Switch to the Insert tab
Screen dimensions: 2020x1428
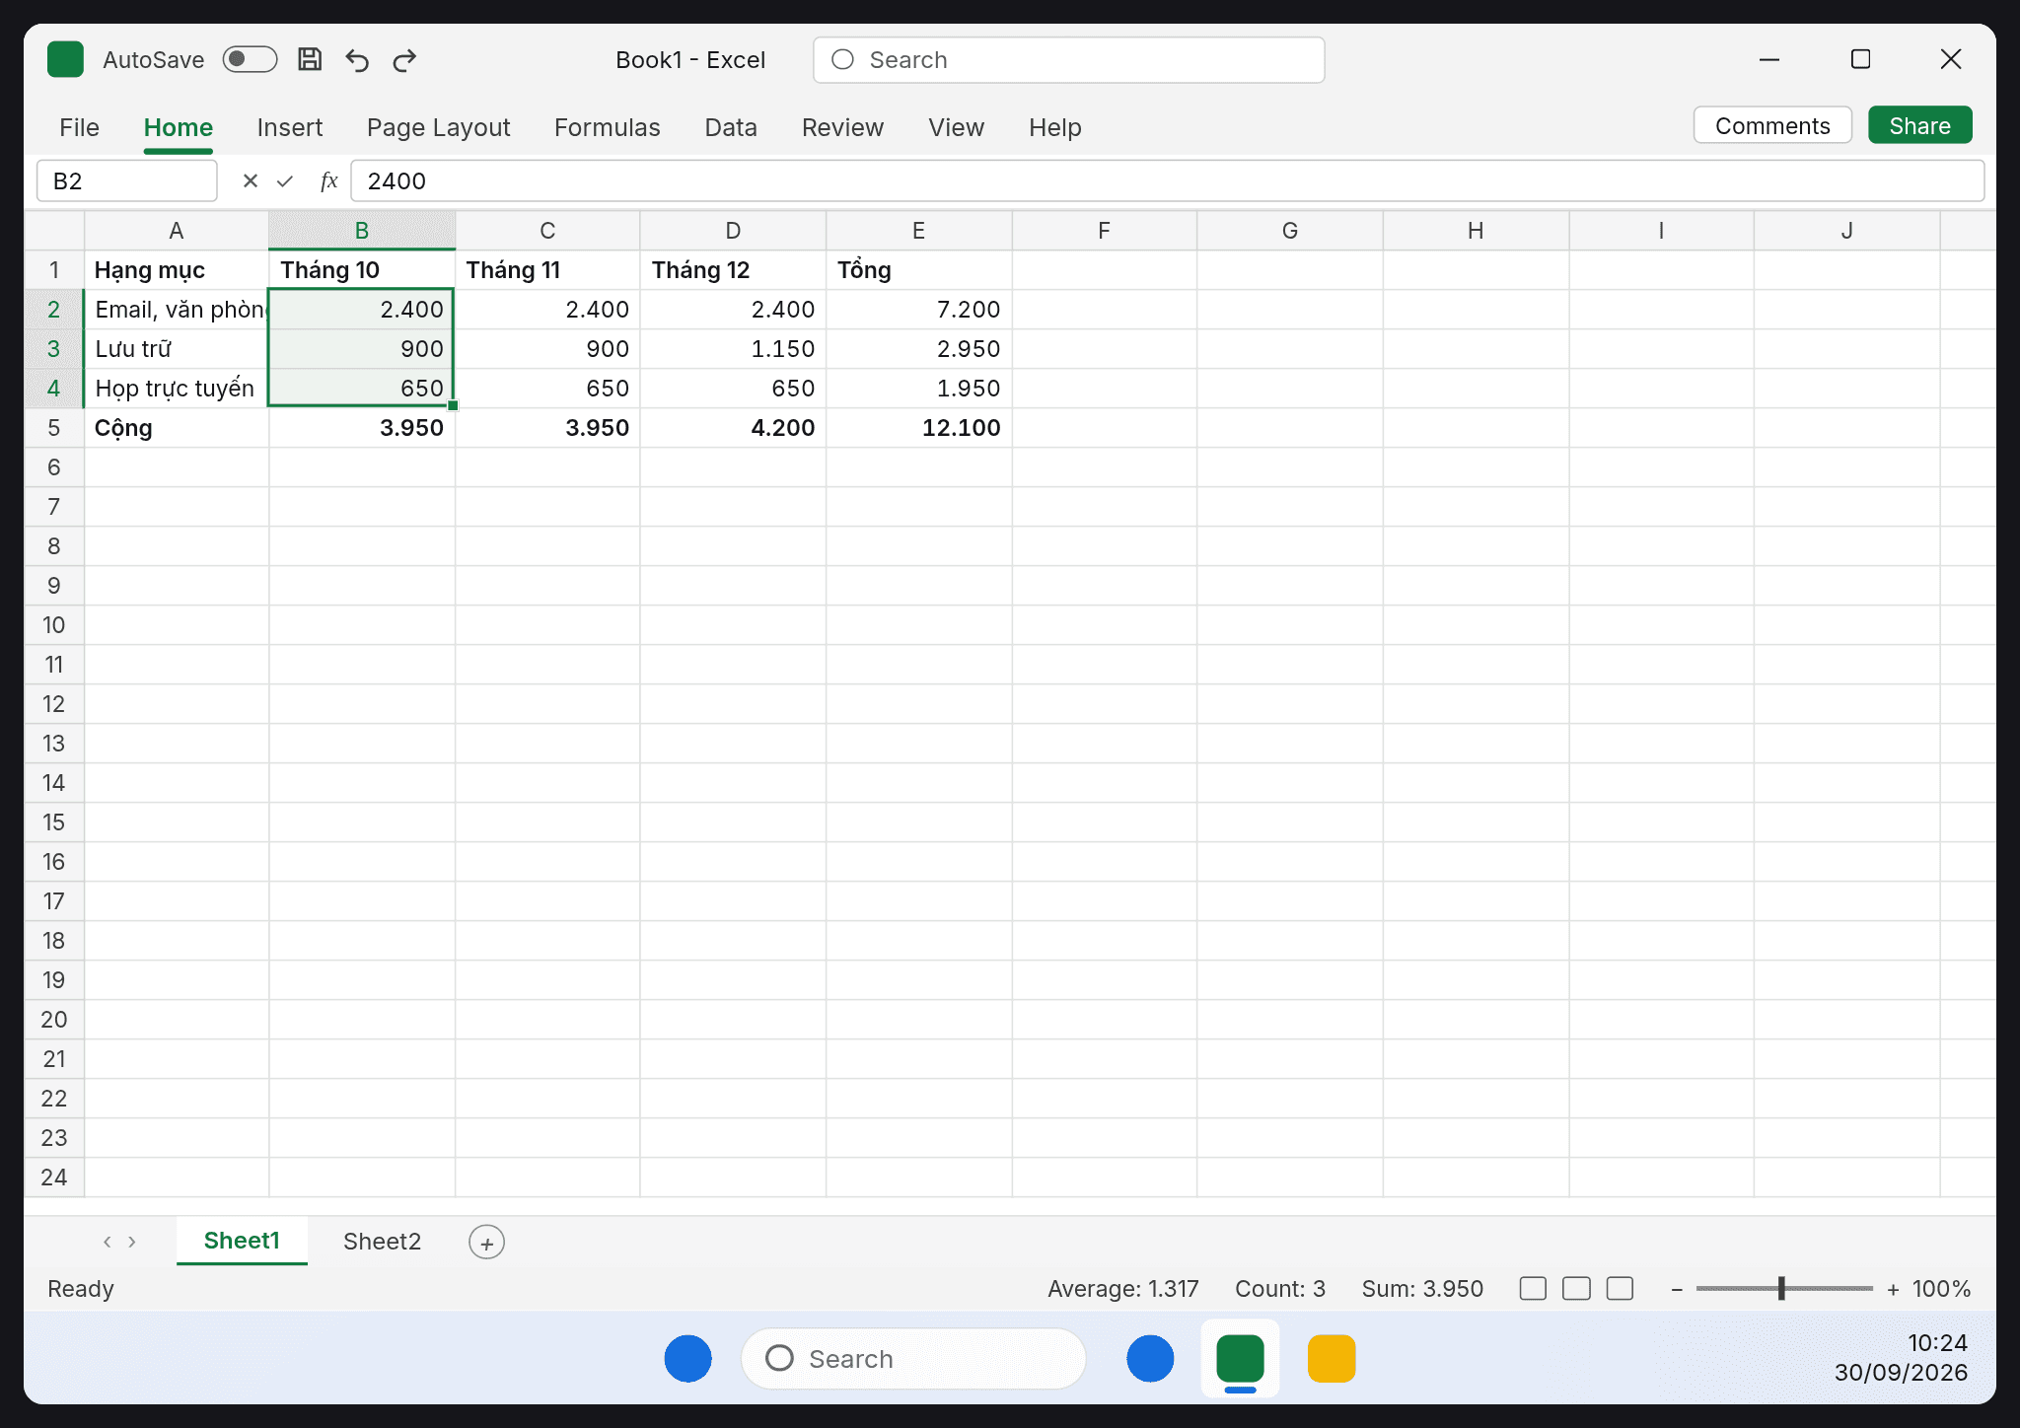pos(290,127)
